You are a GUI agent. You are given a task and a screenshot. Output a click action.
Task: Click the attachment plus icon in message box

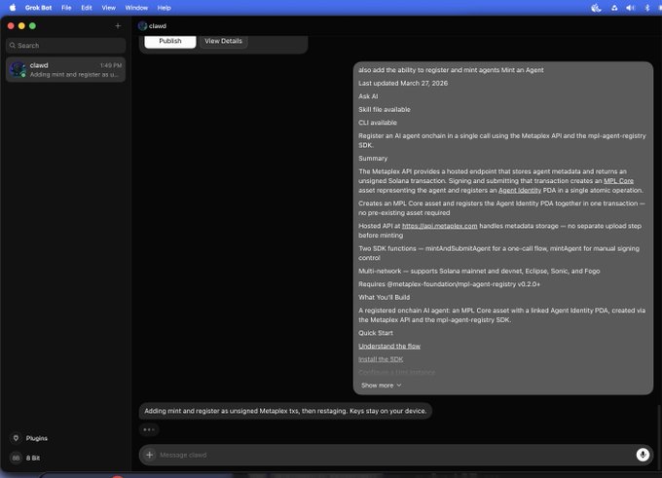(x=150, y=455)
